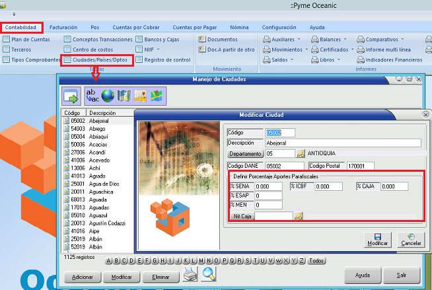Open Ciudades/Países/Dptos option

pos(97,60)
